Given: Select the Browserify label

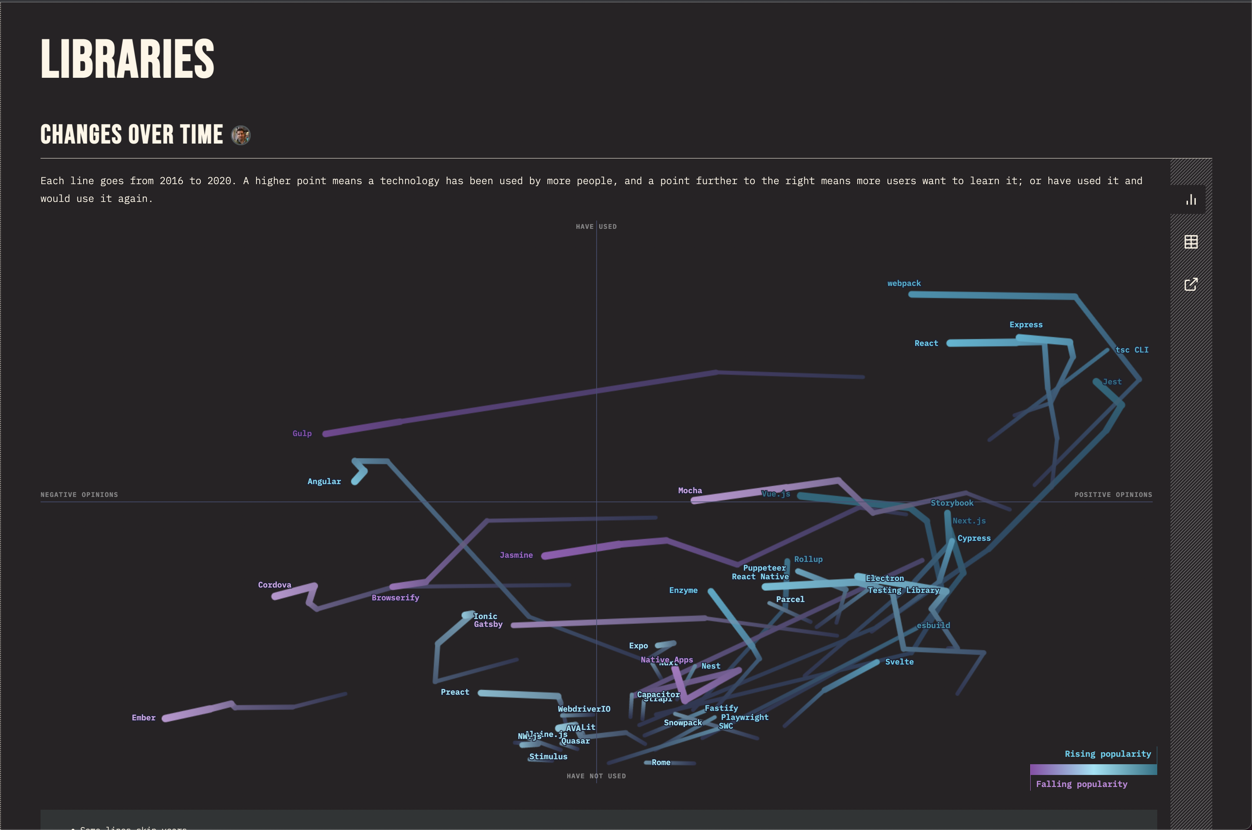Looking at the screenshot, I should point(395,597).
